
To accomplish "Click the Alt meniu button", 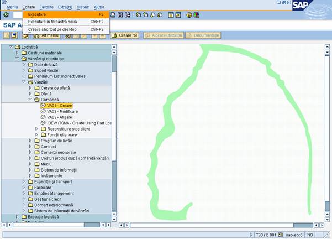I will click(x=47, y=36).
